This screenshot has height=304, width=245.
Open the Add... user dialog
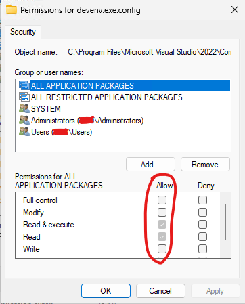tap(150, 165)
